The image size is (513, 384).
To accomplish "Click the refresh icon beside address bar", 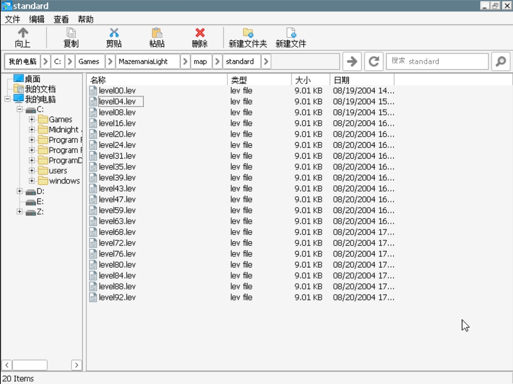I will click(374, 62).
